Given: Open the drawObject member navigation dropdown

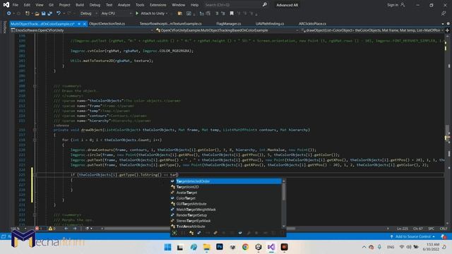Looking at the screenshot, I should coord(372,30).
